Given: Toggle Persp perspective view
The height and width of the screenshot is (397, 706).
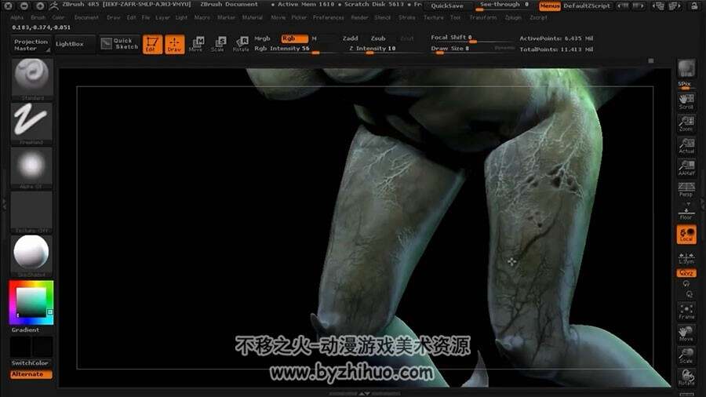Looking at the screenshot, I should (686, 190).
